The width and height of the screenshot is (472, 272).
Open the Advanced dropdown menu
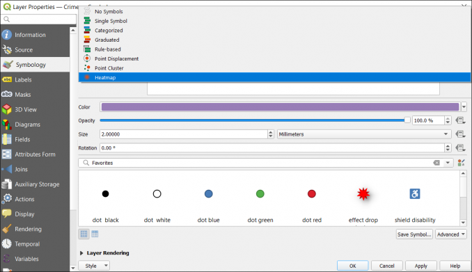click(x=451, y=234)
